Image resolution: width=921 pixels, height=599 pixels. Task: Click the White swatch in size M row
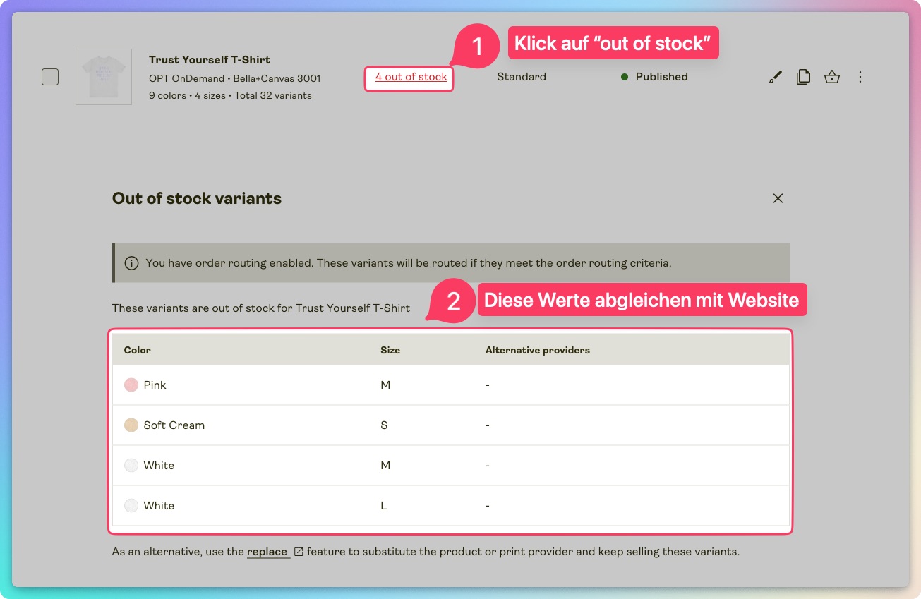point(131,466)
